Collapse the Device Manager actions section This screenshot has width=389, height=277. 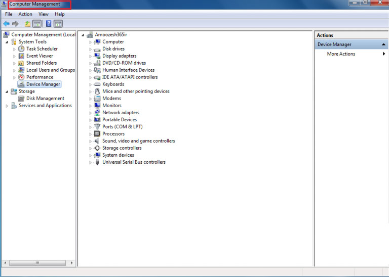click(383, 44)
